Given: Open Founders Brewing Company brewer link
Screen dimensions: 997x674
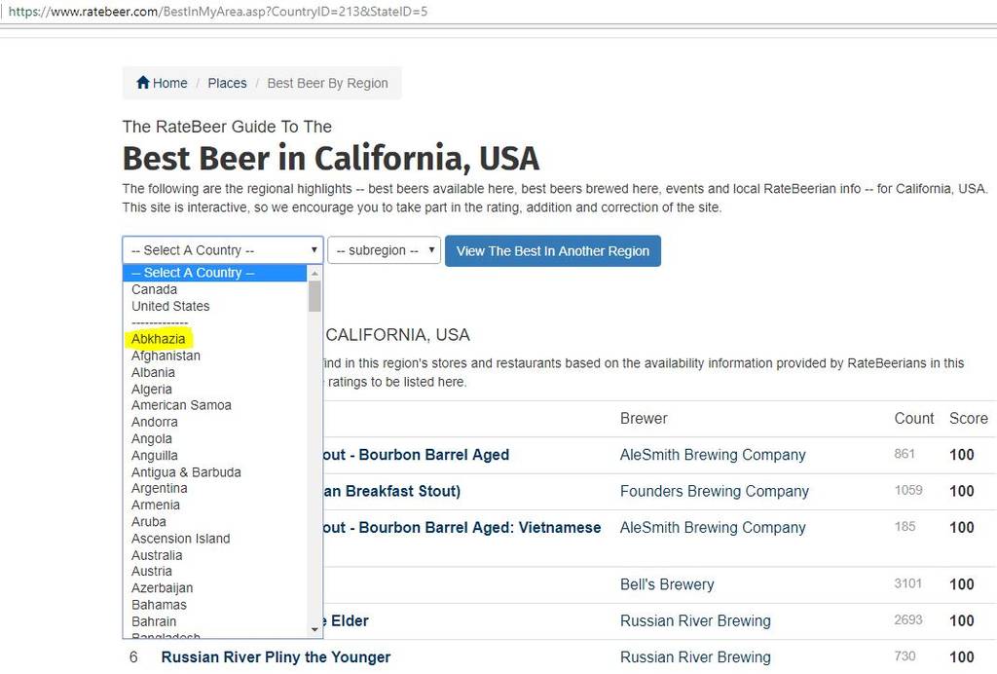Looking at the screenshot, I should pyautogui.click(x=715, y=491).
